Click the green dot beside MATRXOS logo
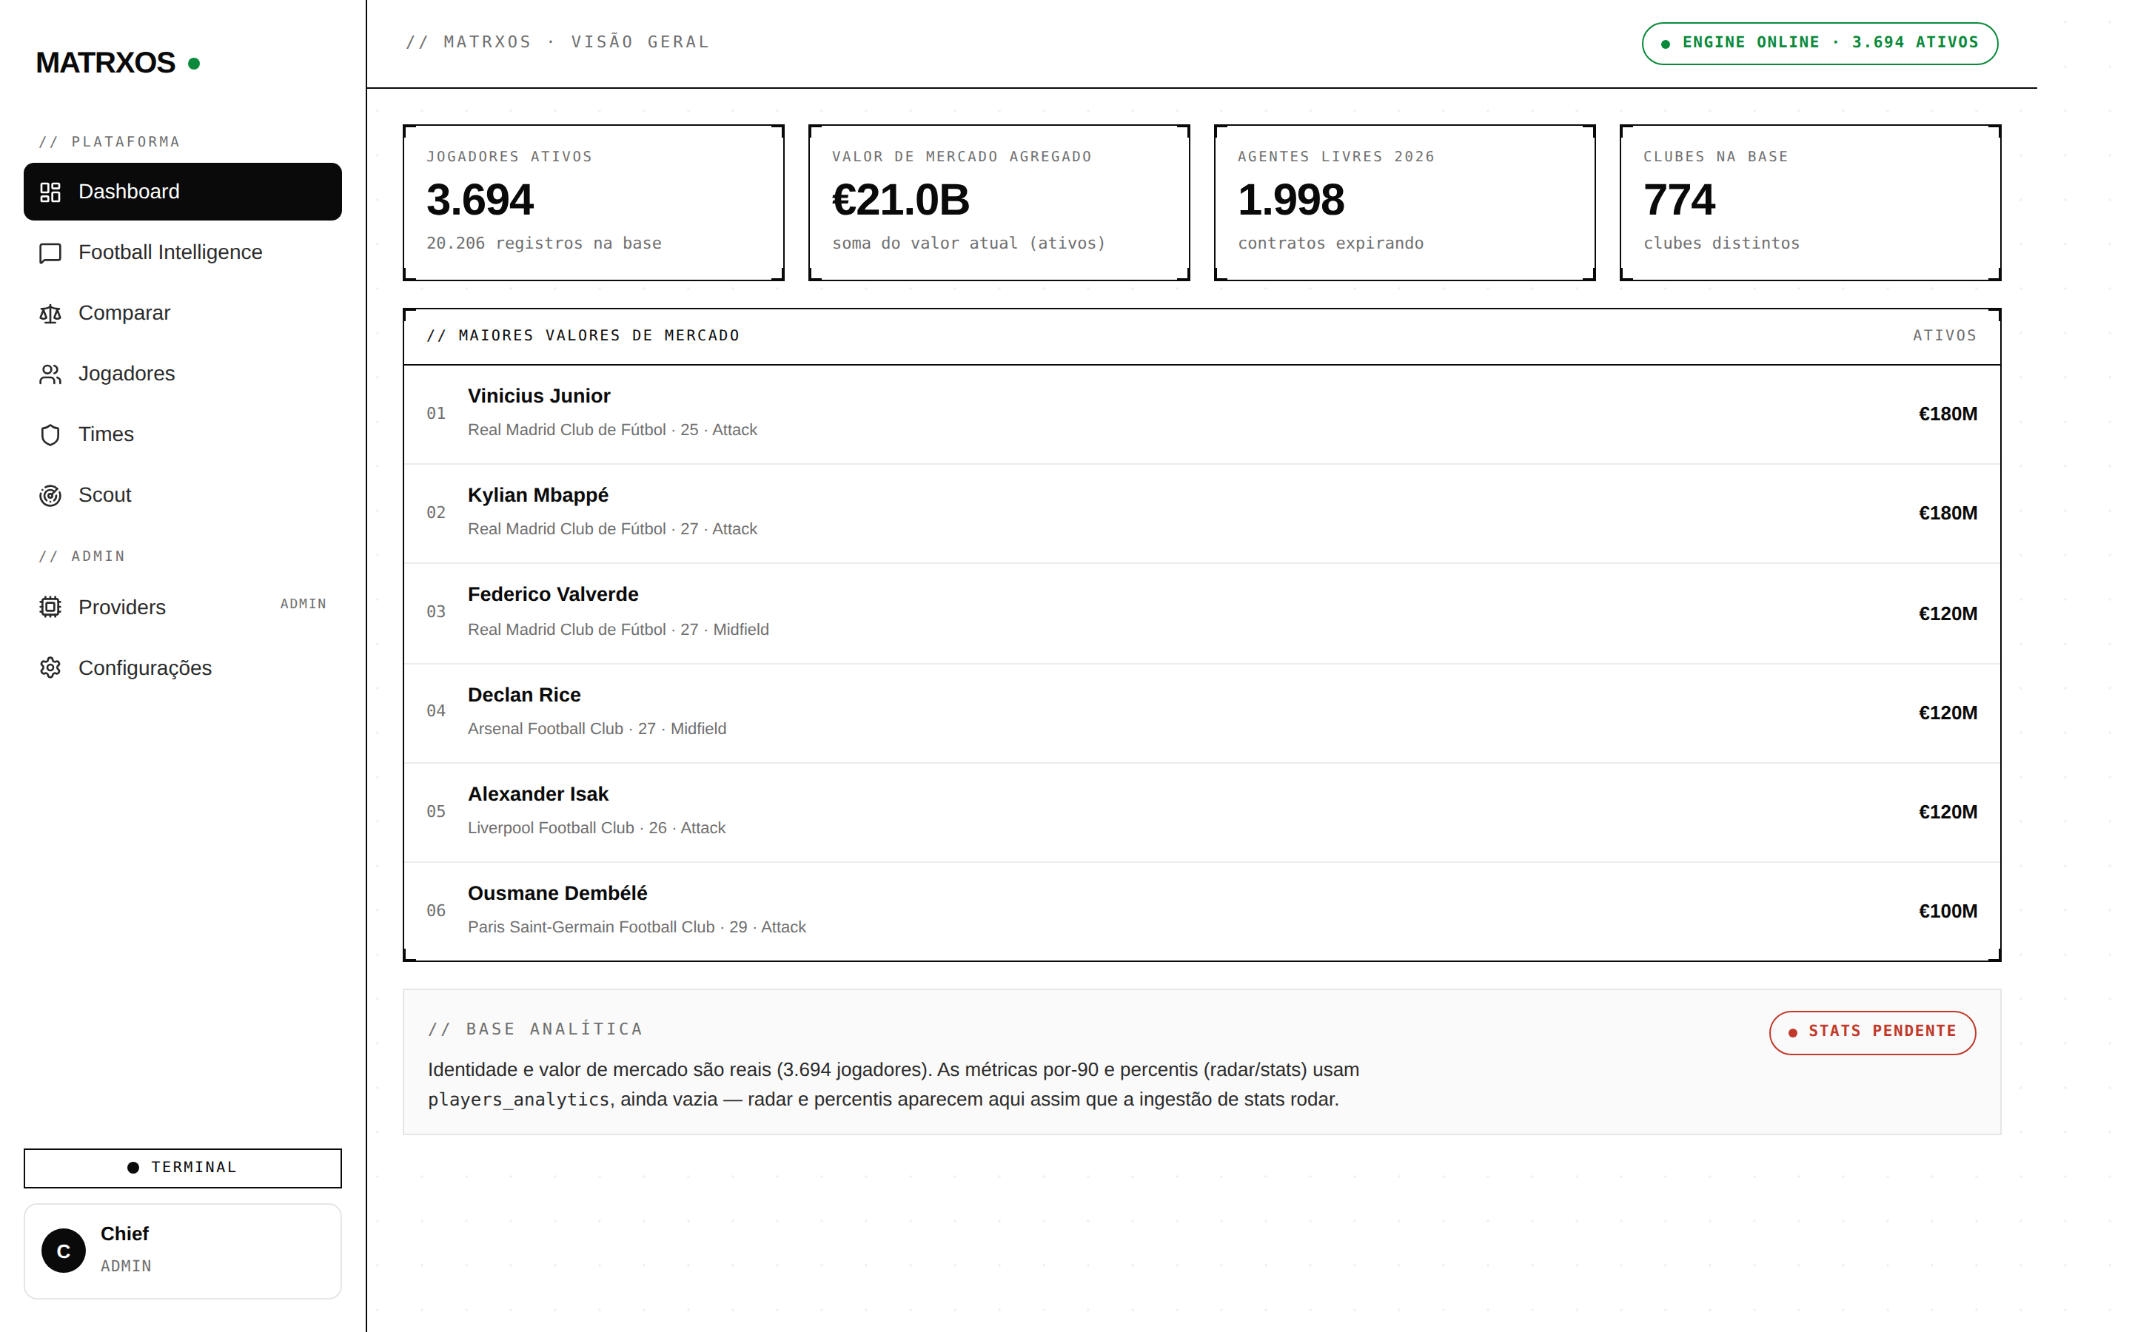 (194, 64)
